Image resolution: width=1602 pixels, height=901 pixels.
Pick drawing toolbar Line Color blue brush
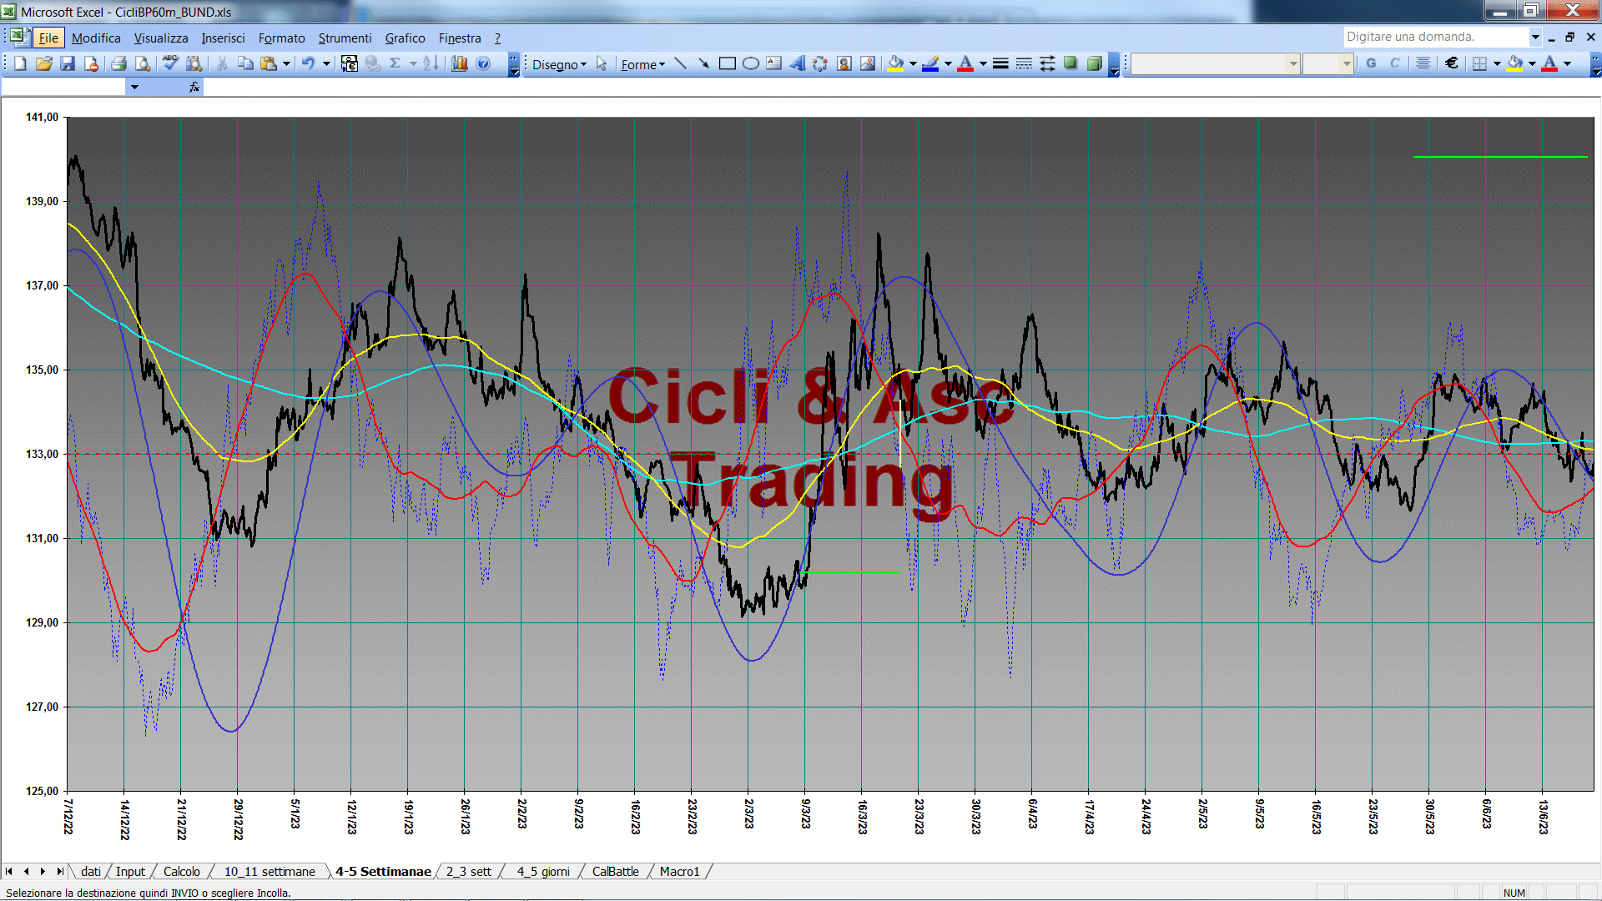pos(930,63)
